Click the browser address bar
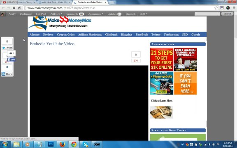The image size is (237, 148). (118, 8)
